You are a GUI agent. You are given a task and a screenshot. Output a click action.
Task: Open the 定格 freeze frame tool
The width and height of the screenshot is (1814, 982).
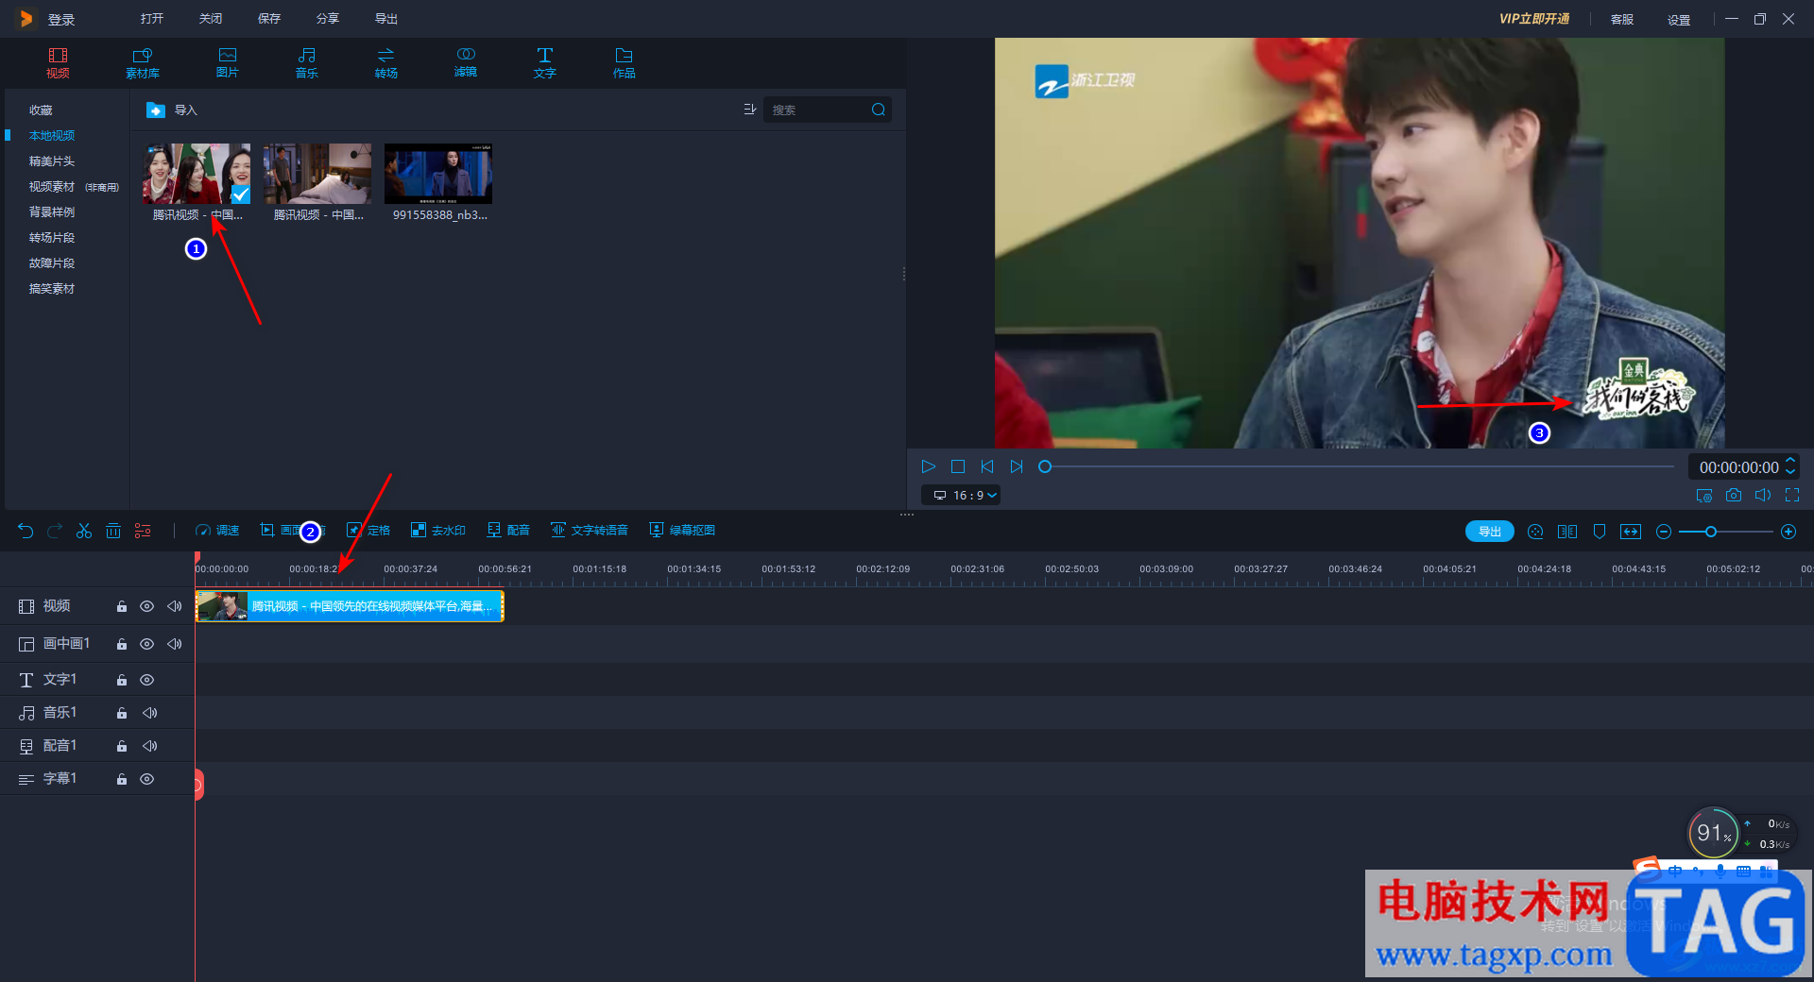pos(368,531)
